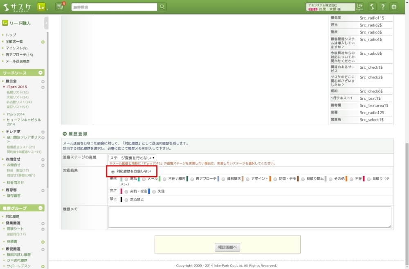Open 東京リスト(93) link

[18, 107]
